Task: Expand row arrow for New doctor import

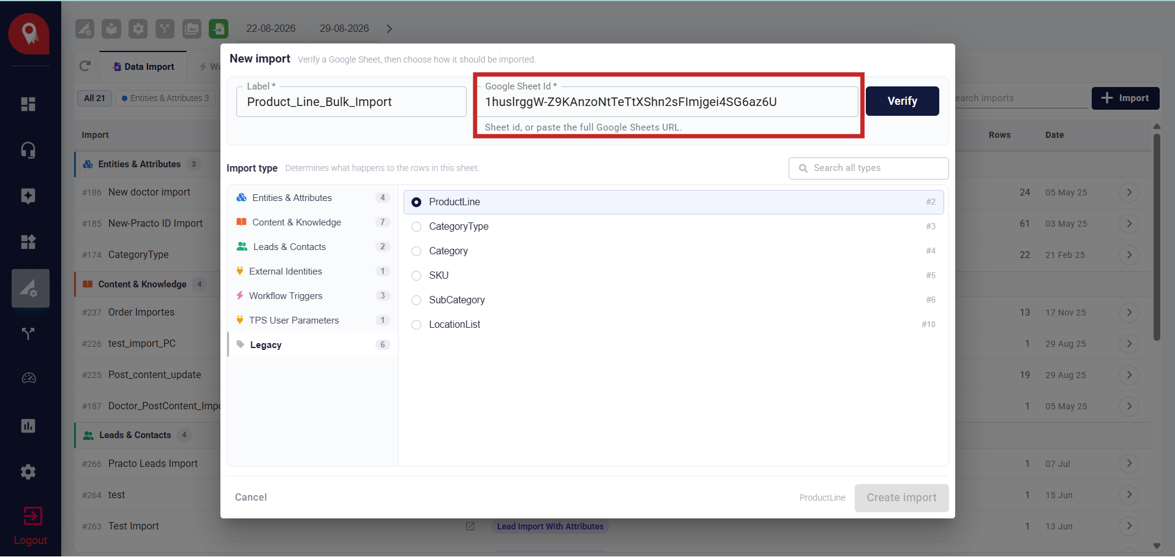Action: (1129, 192)
